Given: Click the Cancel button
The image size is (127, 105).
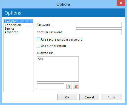Looking at the screenshot, I should 89,97.
